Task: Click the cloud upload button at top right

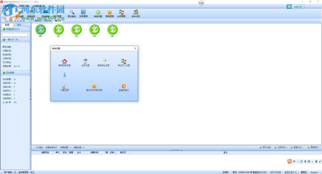Action: point(295,7)
